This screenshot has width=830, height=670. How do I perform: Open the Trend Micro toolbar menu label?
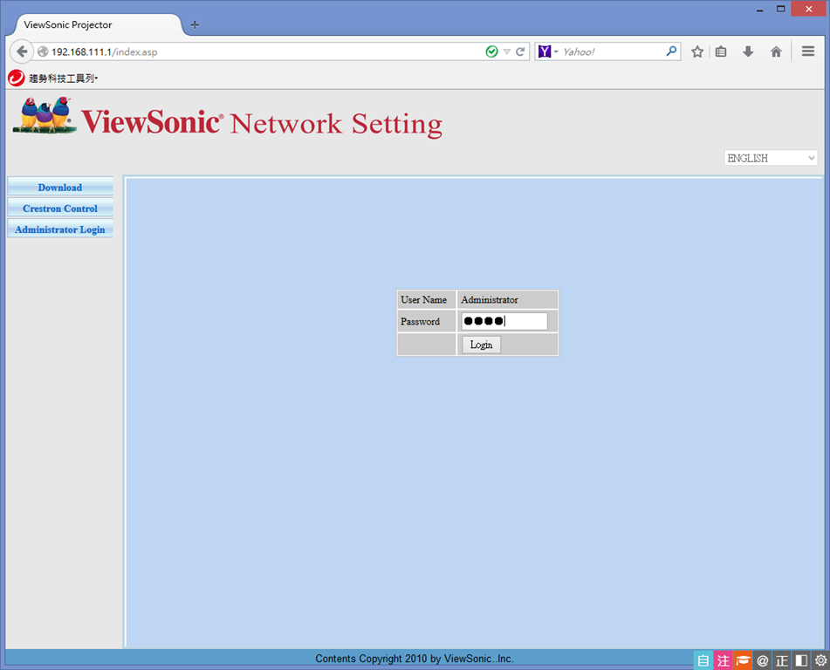64,79
